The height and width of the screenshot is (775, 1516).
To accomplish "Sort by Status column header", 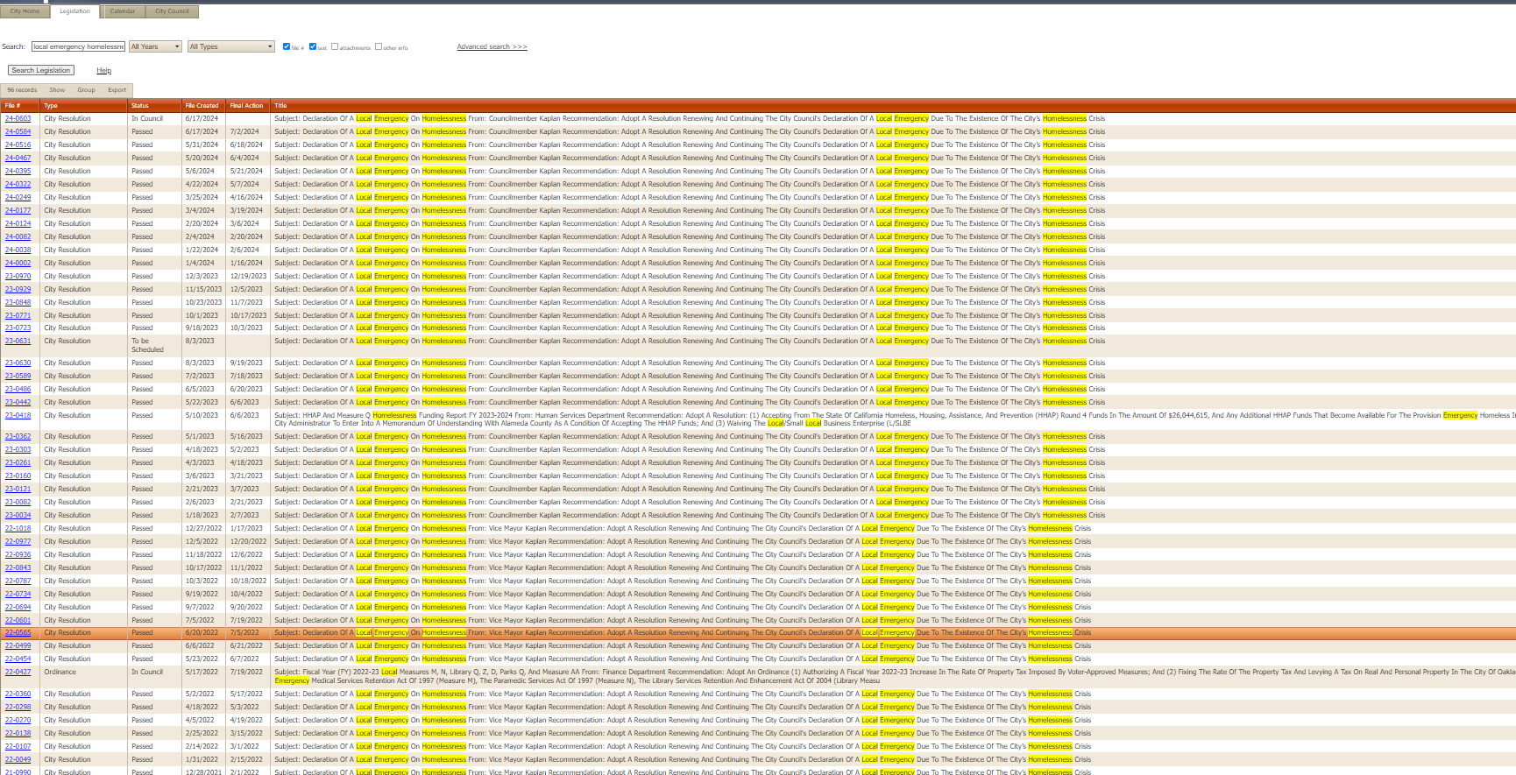I will (140, 106).
